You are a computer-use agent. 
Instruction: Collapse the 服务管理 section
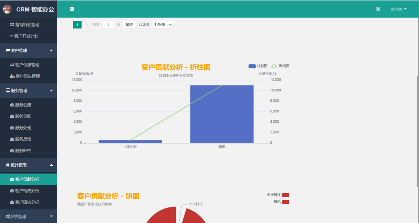tap(29, 90)
